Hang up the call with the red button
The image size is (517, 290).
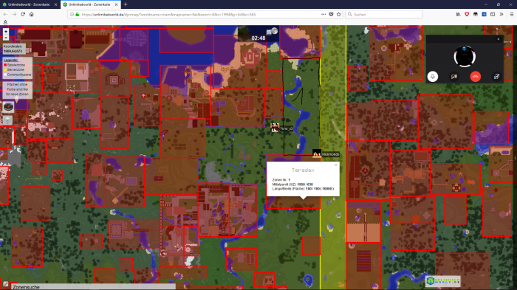pyautogui.click(x=475, y=77)
